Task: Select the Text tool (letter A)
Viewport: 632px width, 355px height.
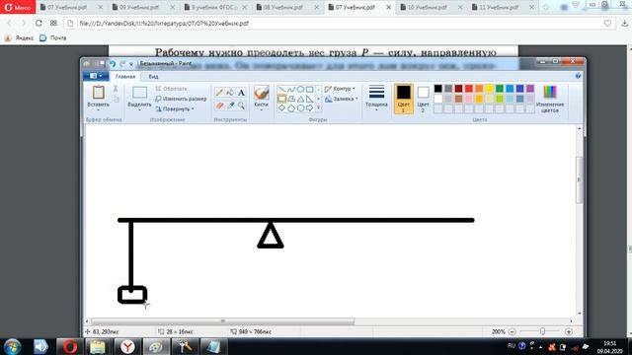Action: coord(241,93)
